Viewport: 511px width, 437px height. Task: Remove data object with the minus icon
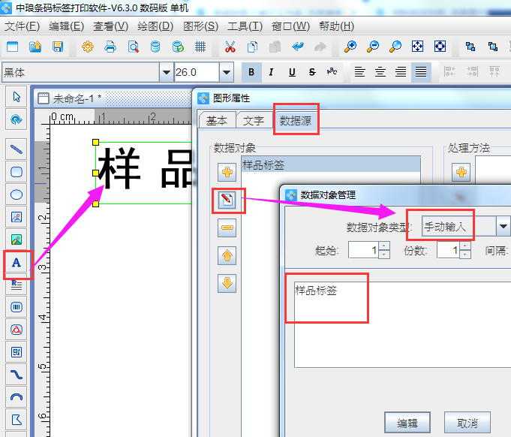(x=227, y=228)
